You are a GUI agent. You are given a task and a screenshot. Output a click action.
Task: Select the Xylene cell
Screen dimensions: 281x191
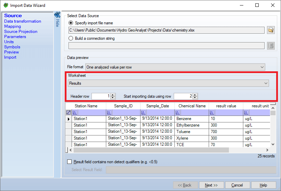click(x=192, y=138)
